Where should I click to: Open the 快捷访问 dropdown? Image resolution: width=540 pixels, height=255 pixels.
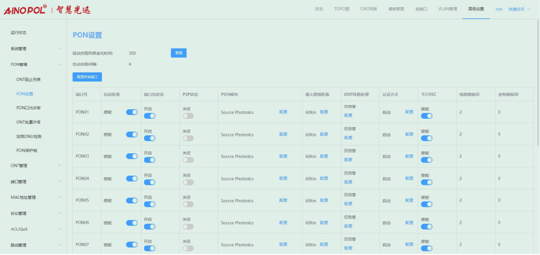point(519,9)
